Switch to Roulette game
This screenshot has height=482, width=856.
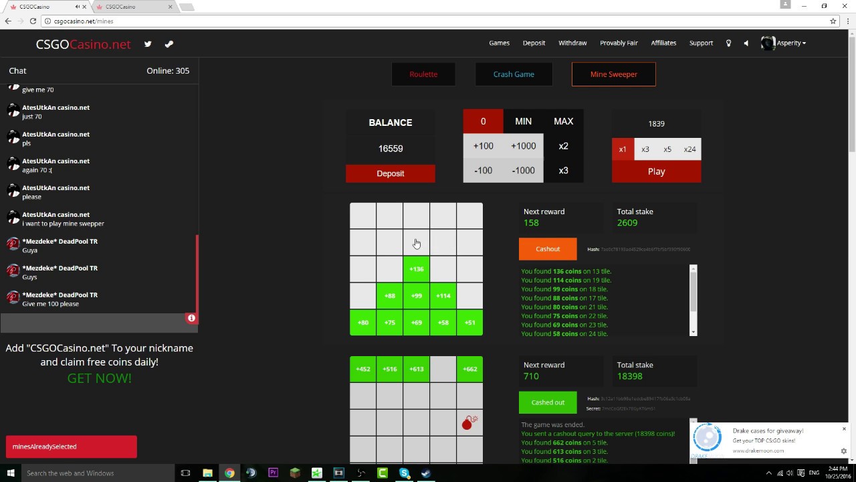click(423, 74)
